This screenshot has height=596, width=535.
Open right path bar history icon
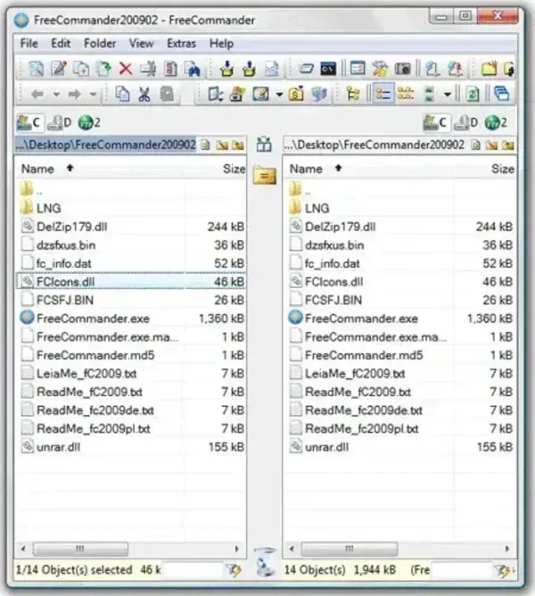click(475, 145)
